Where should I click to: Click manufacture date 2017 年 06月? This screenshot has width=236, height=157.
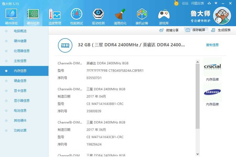pyautogui.click(x=96, y=130)
